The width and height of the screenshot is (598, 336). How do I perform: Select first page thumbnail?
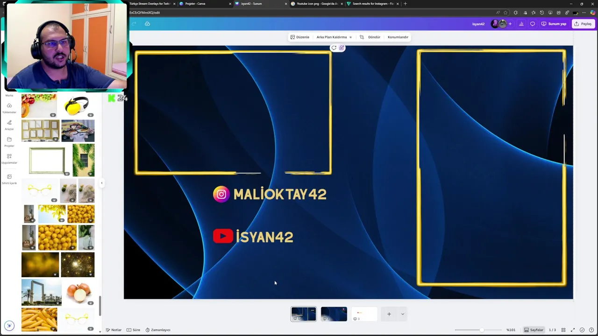304,314
